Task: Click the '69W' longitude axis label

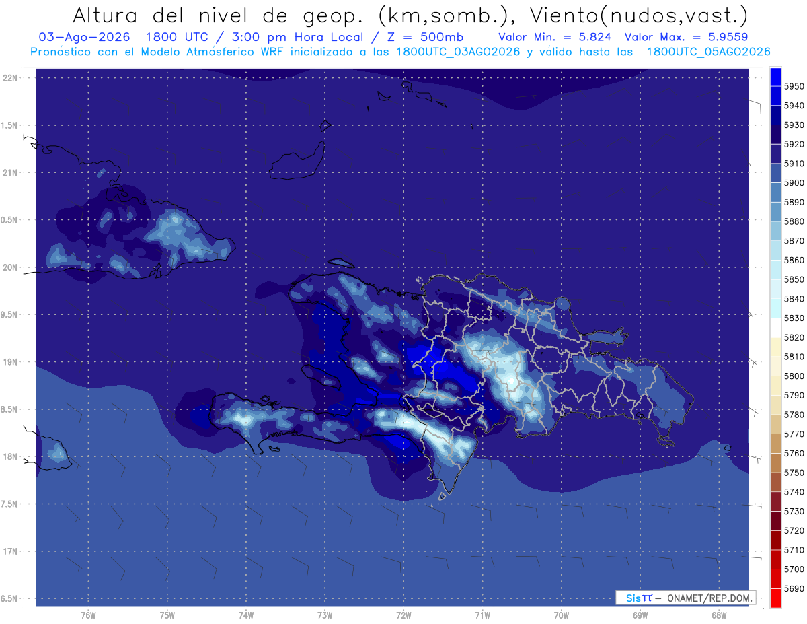Action: pyautogui.click(x=640, y=615)
